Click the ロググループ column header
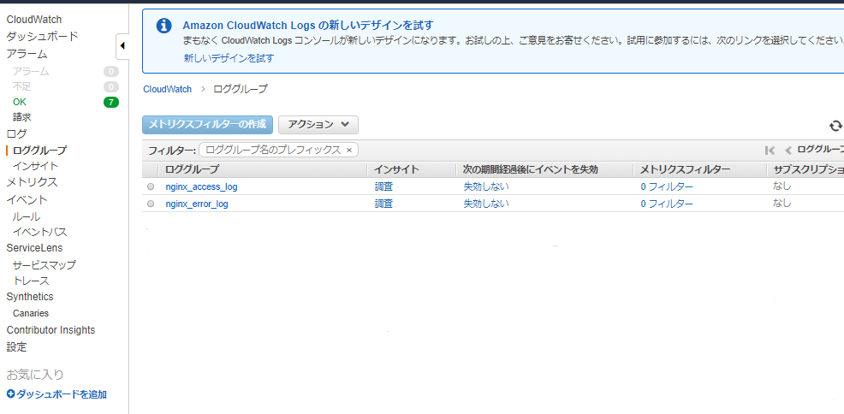This screenshot has height=414, width=844. tap(192, 169)
